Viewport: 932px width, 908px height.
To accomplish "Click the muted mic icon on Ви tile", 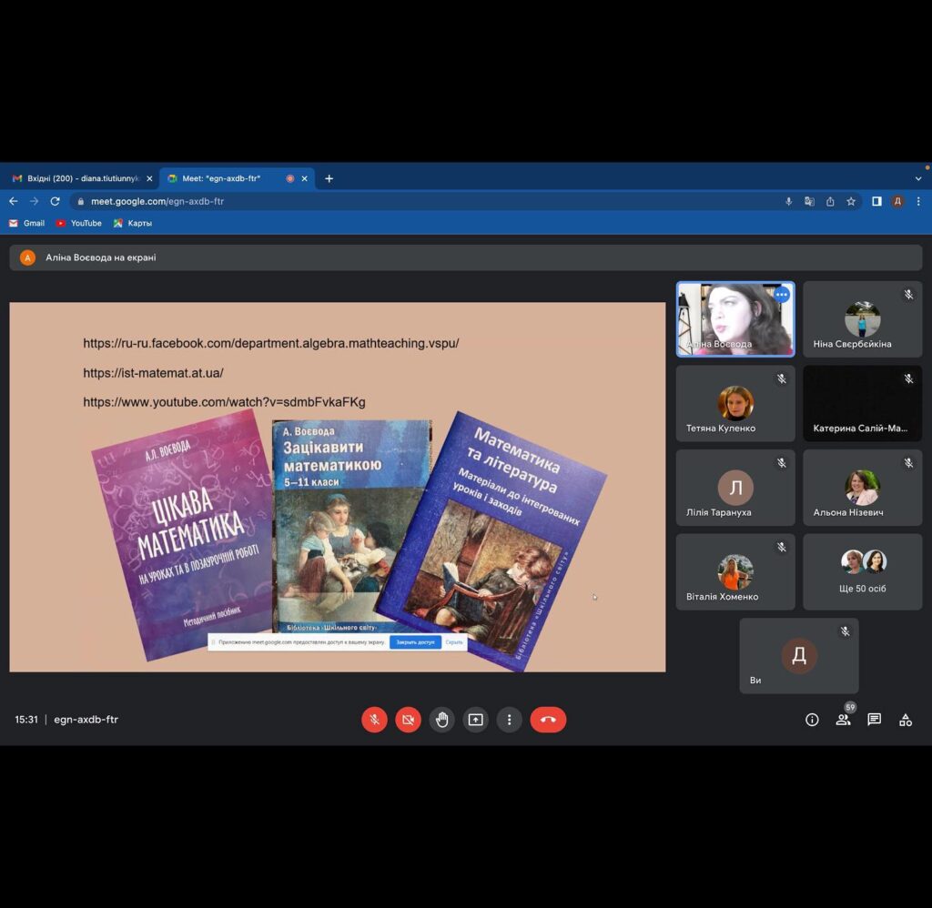I will click(845, 631).
